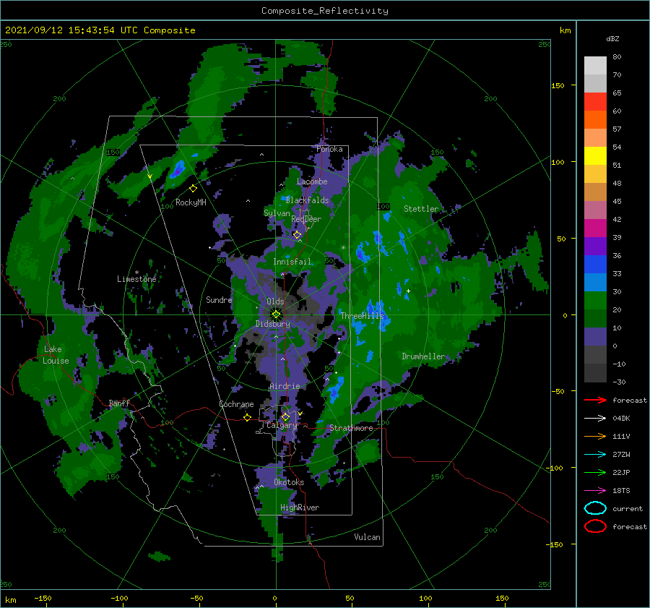650x608 pixels.
Task: Click the 111V legend label
Action: point(621,436)
